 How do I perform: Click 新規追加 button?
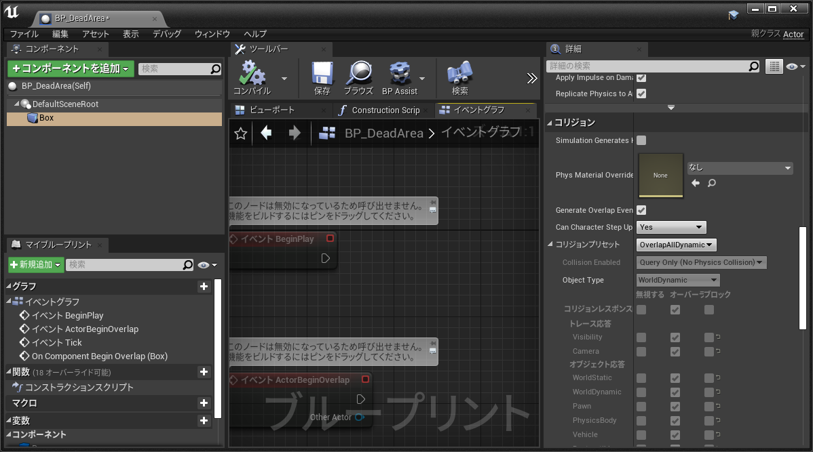tap(36, 264)
